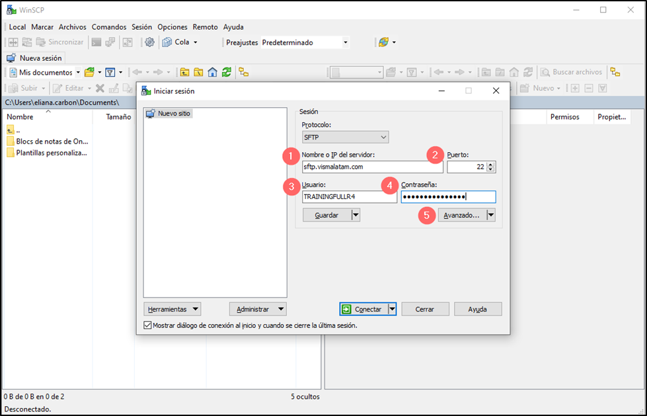The image size is (647, 416).
Task: Click the Guardar button
Action: coord(326,215)
